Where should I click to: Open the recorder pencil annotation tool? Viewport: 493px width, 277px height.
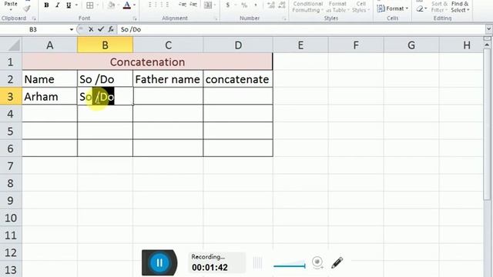(337, 263)
